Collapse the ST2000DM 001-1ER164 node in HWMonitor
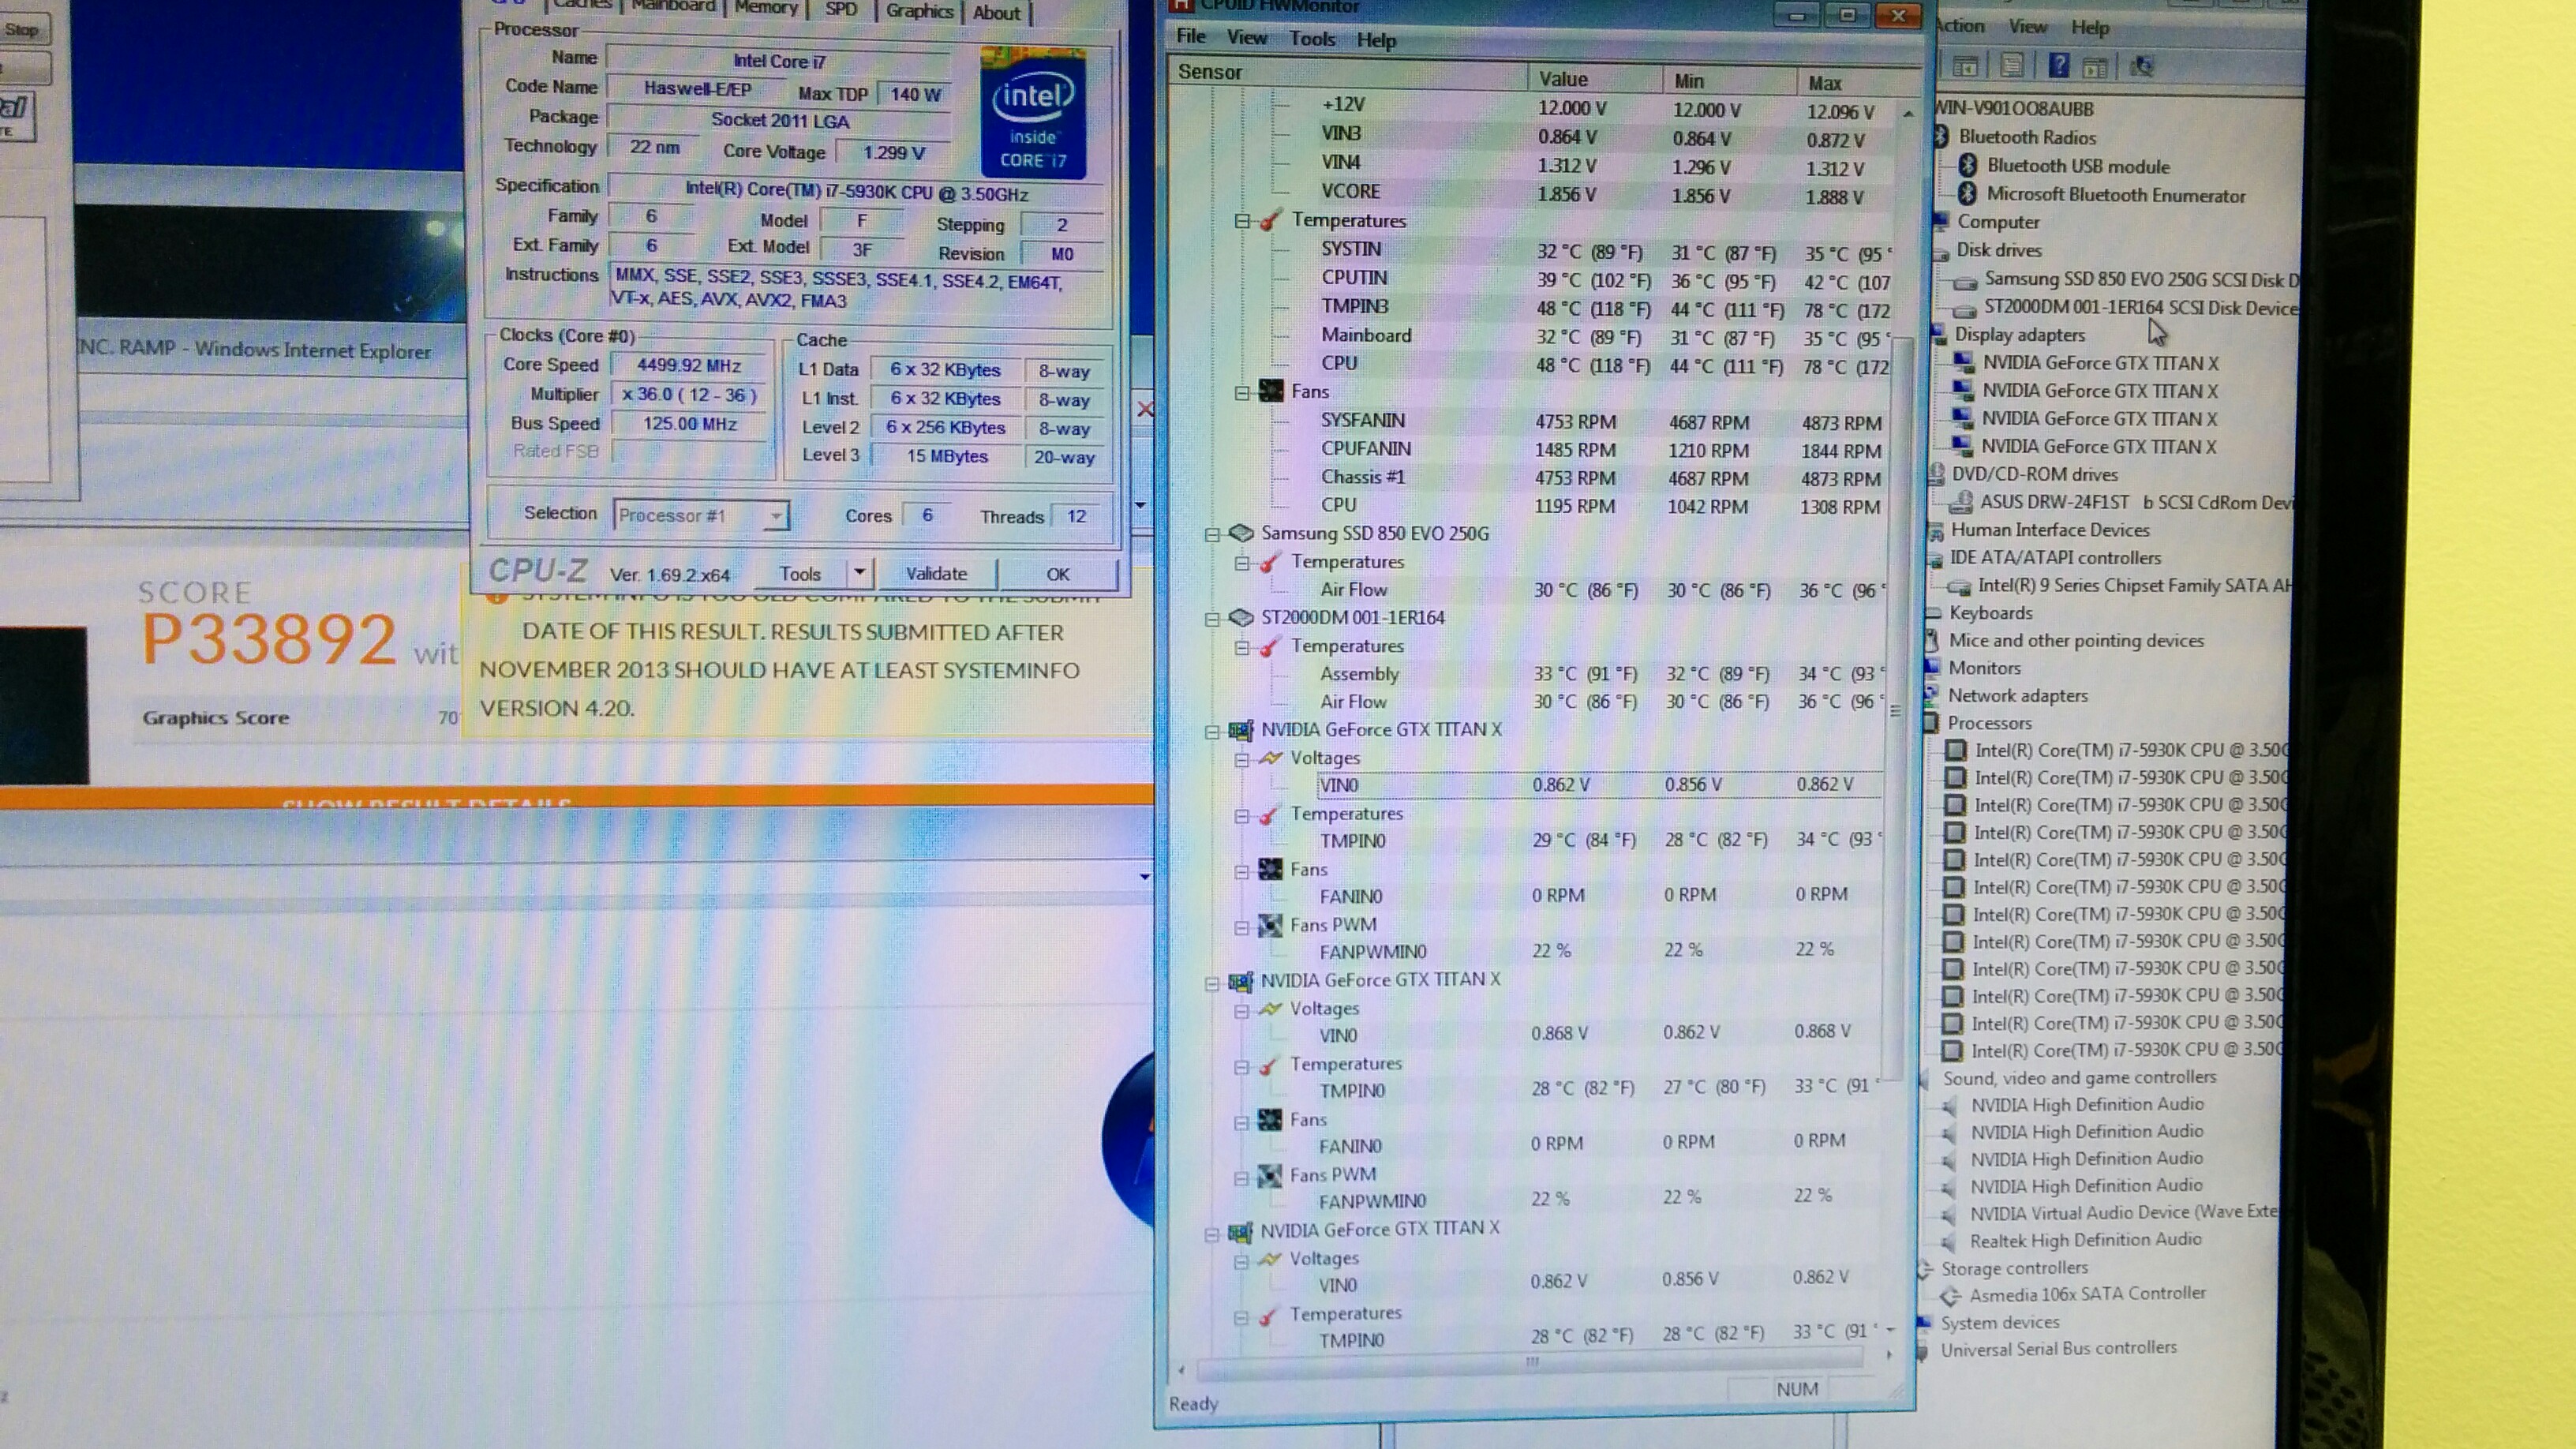 [1212, 619]
